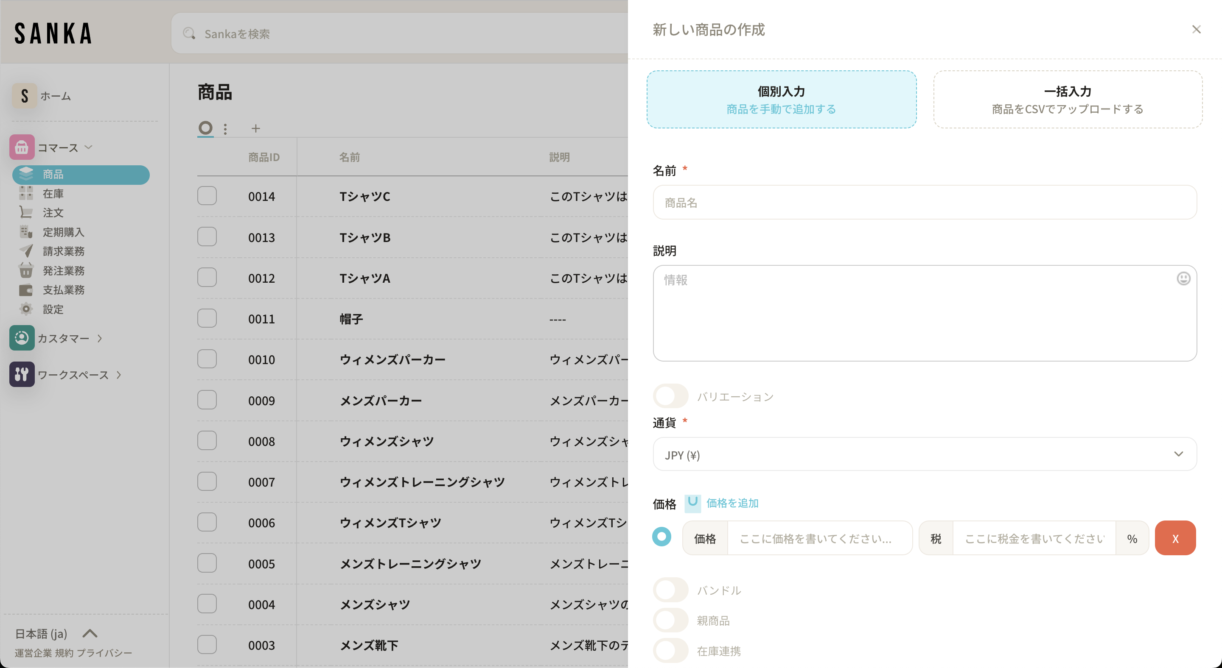This screenshot has height=668, width=1222.
Task: Select the default price radio button
Action: pos(662,537)
